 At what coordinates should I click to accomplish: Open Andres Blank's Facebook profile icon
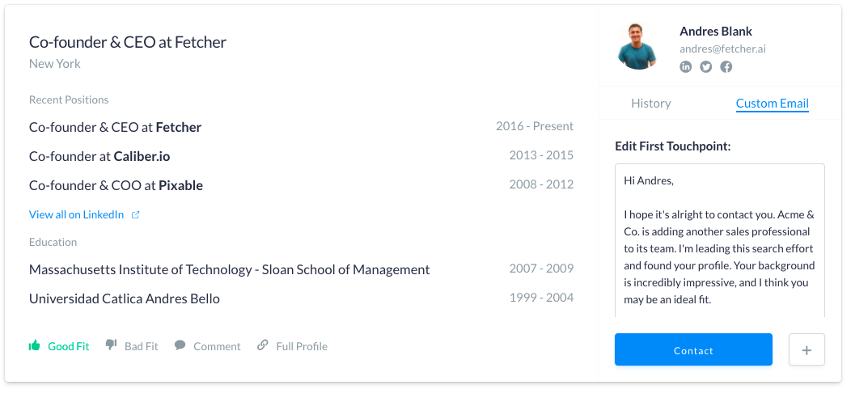click(726, 66)
